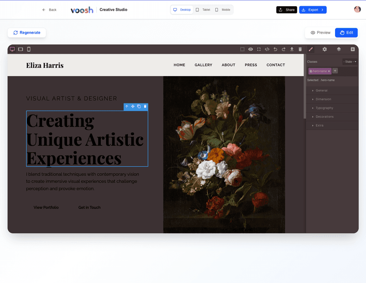This screenshot has height=283, width=366.
Task: Remove the hero-name class tag
Action: (x=329, y=71)
